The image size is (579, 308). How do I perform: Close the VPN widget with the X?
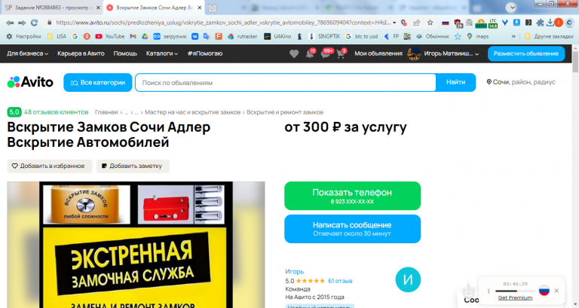coord(556,291)
